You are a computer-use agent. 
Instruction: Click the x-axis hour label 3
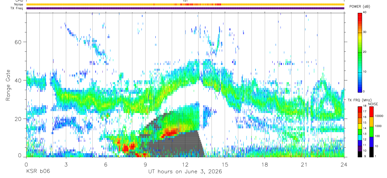pyautogui.click(x=66, y=165)
